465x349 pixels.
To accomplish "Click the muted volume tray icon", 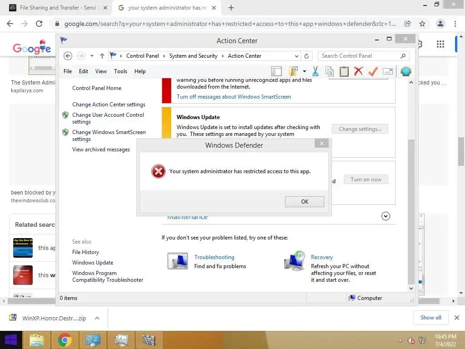I will pos(411,340).
